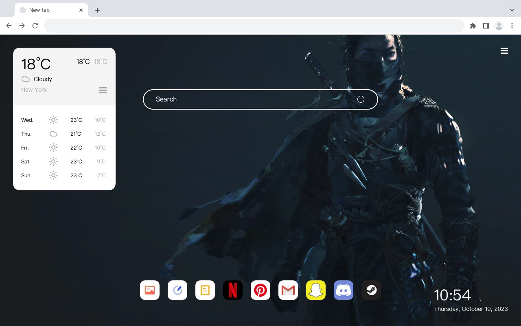The width and height of the screenshot is (521, 326).
Task: Open the photo gallery shortcut icon
Action: 150,290
